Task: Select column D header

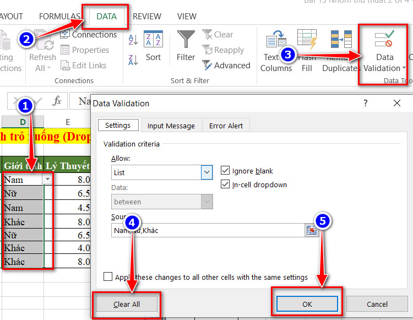Action: pyautogui.click(x=23, y=122)
